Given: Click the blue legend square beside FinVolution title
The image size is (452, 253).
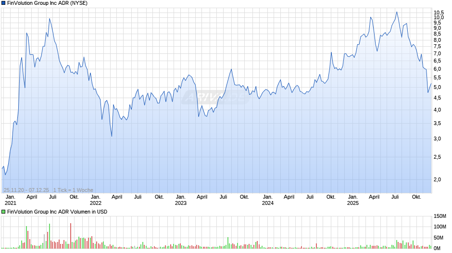Looking at the screenshot, I should tap(3, 3).
